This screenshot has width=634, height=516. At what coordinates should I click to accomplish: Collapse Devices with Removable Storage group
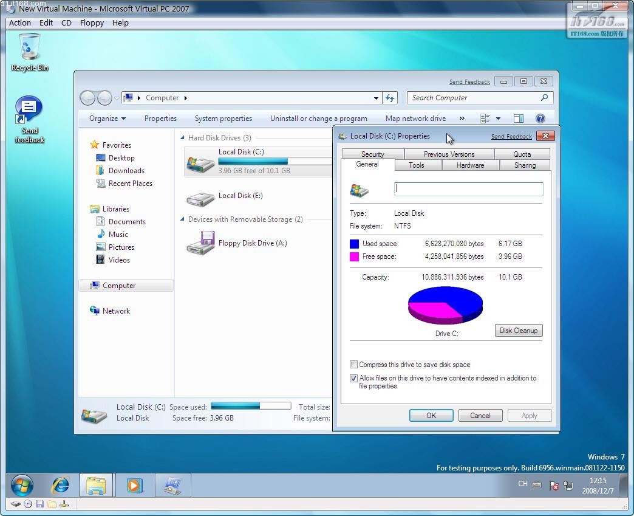pyautogui.click(x=182, y=219)
